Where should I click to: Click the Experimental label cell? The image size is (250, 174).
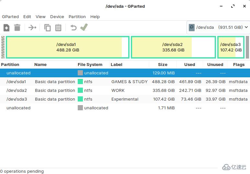pos(125,99)
